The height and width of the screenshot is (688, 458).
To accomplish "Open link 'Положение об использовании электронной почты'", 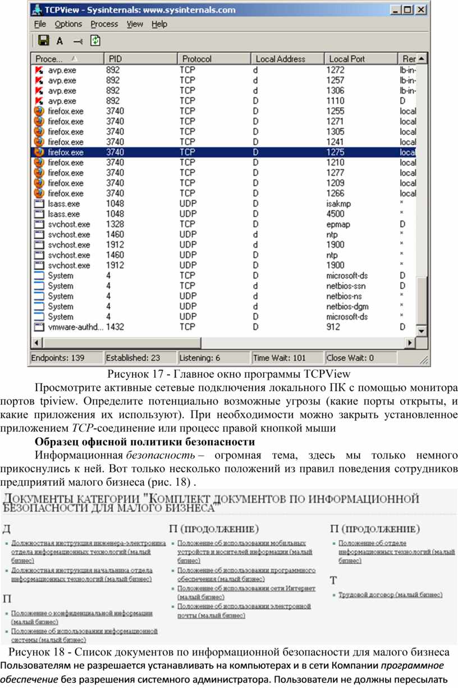I will (x=244, y=611).
